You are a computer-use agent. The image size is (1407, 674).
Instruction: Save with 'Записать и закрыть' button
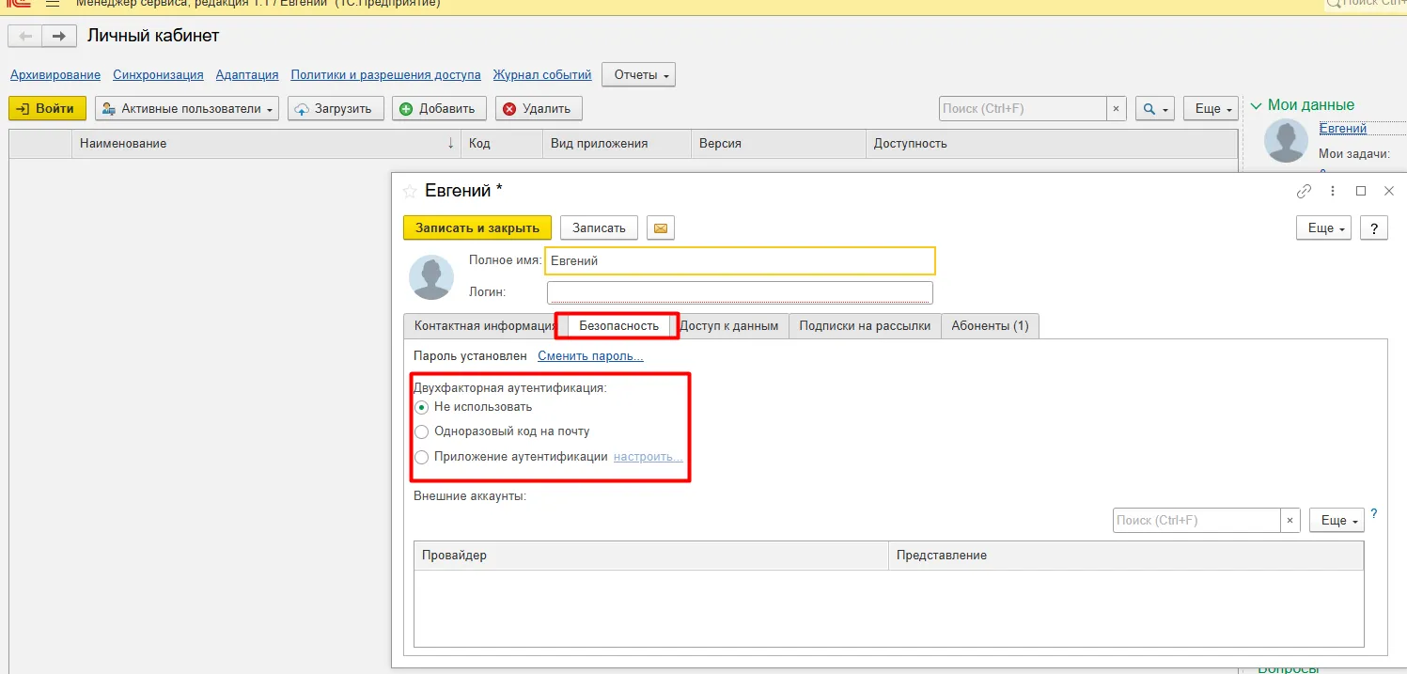coord(476,227)
